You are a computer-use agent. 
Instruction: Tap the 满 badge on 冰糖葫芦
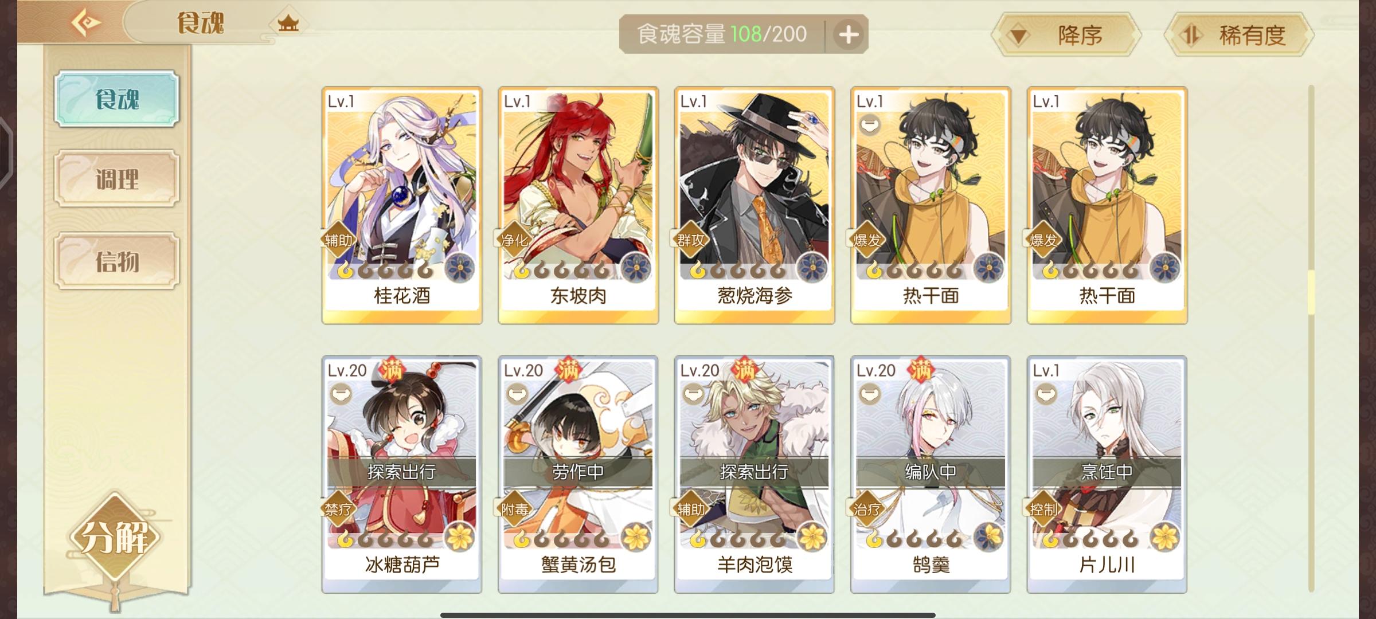392,370
